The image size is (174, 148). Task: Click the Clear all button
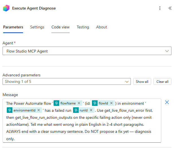pos(162,81)
